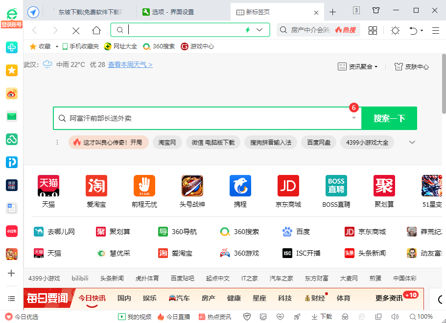446x323 pixels.
Task: Toggle the sun brightness mode icon
Action: 396,30
